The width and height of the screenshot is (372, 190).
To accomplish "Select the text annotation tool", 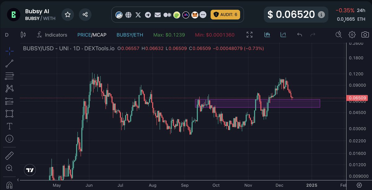I will coord(10,126).
